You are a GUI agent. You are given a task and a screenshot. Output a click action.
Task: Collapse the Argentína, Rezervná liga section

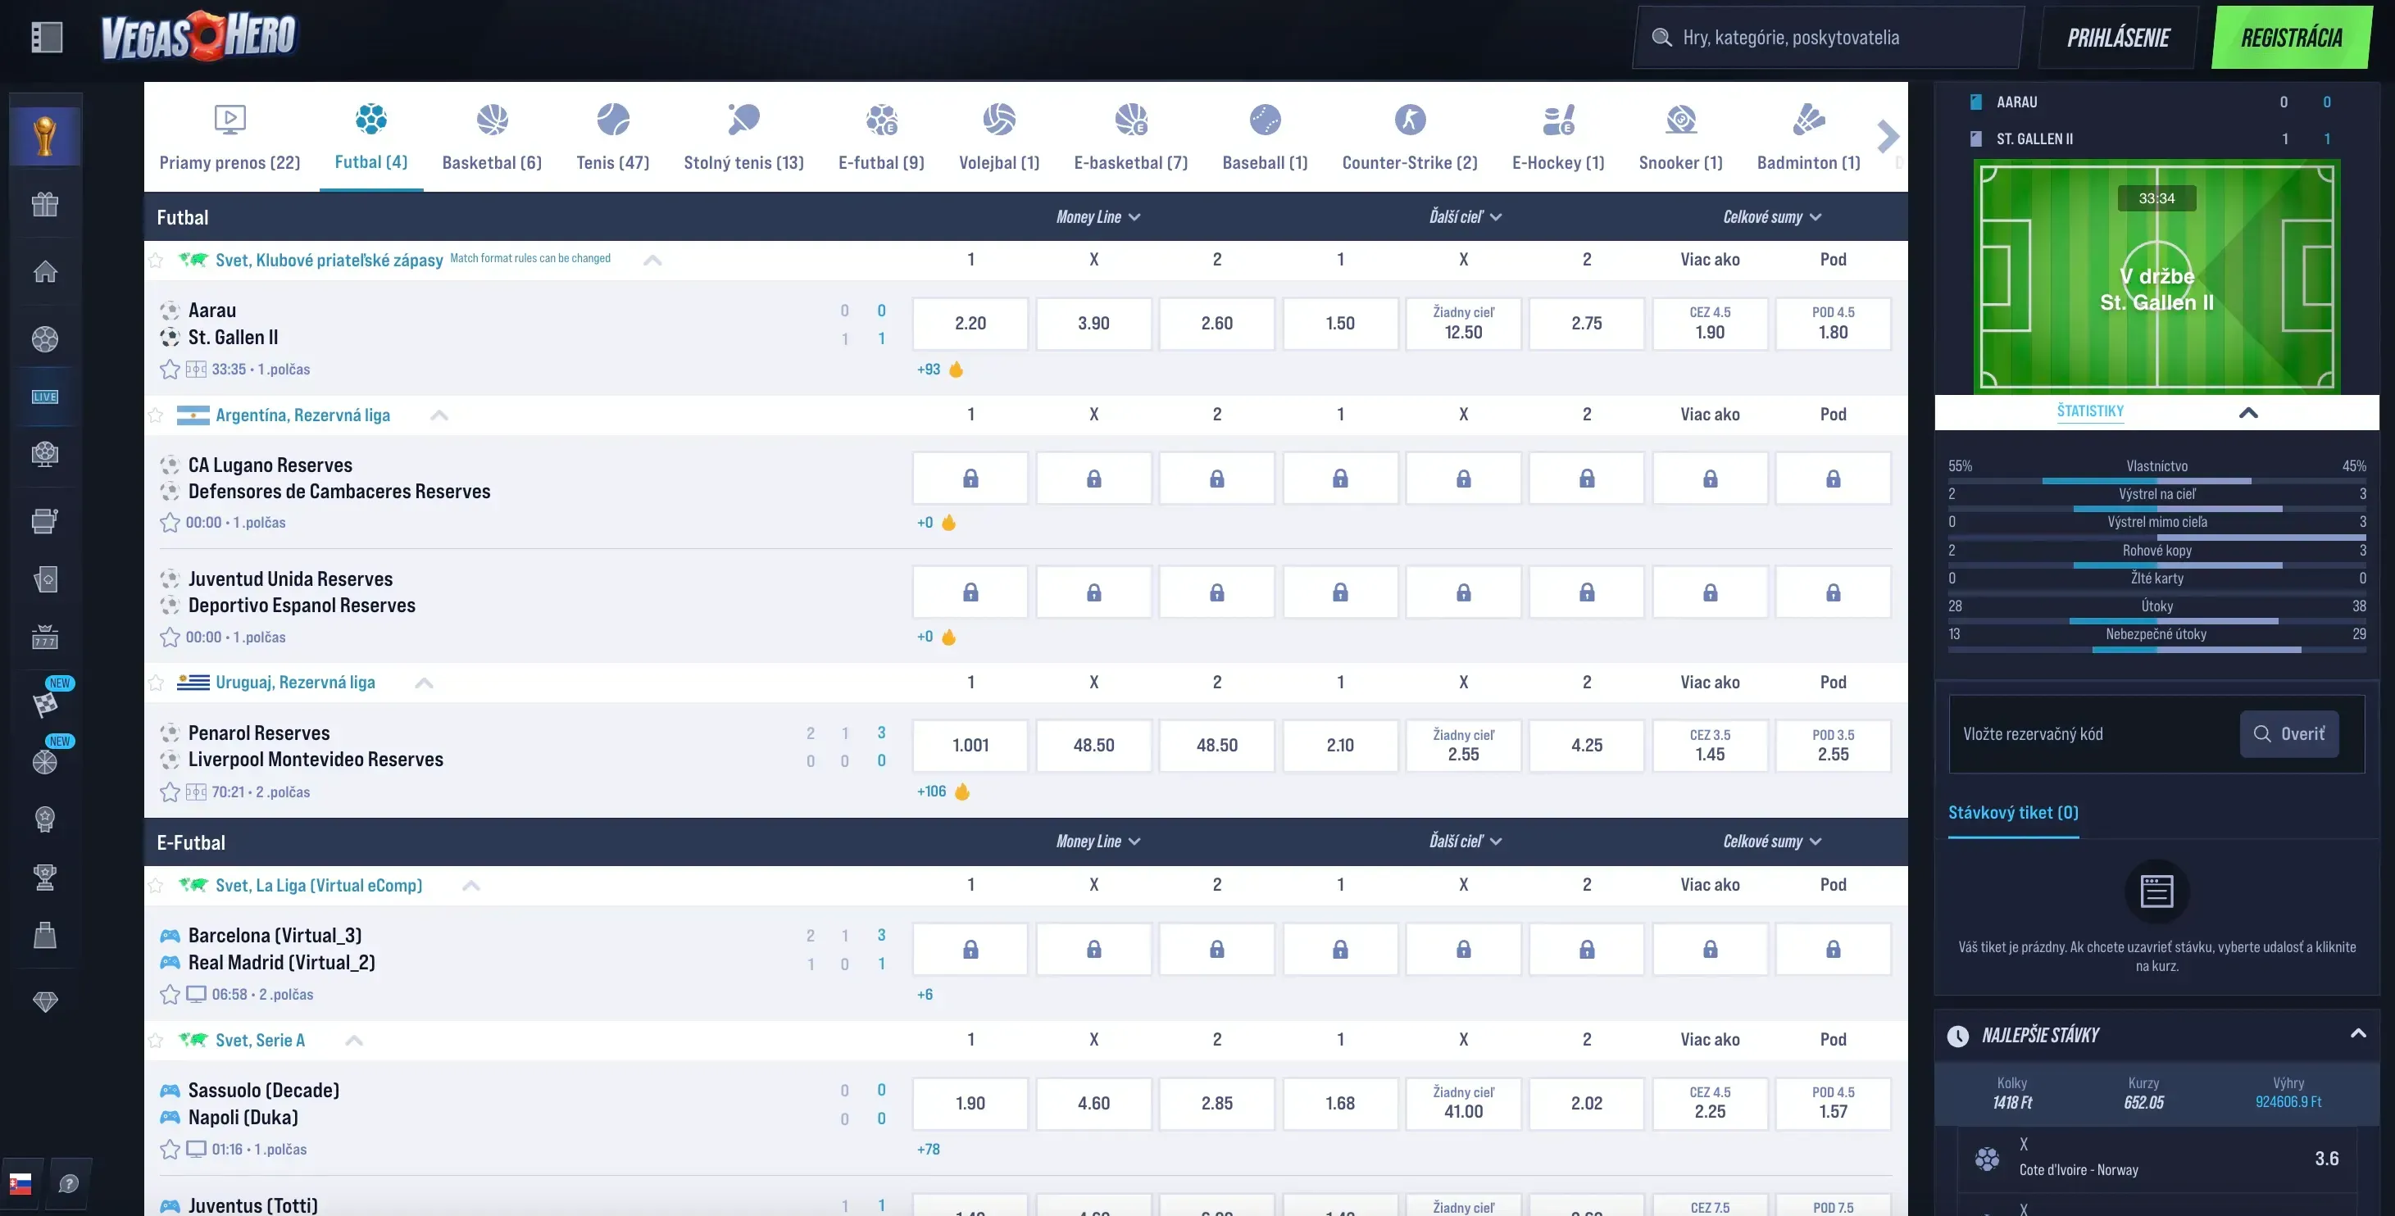coord(439,415)
